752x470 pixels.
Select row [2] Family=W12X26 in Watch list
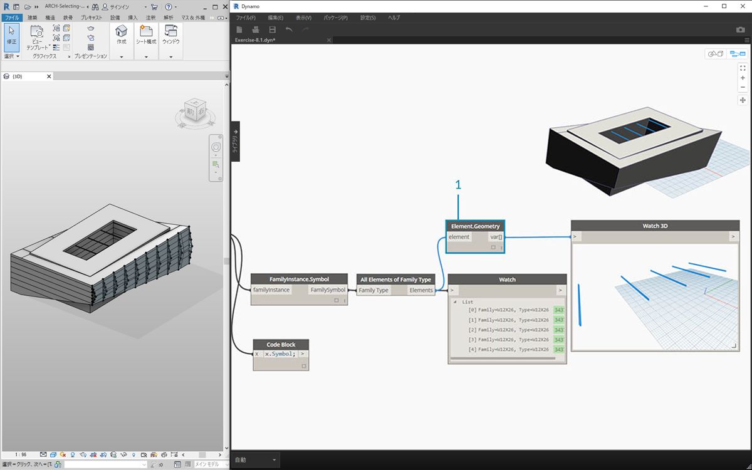(508, 330)
